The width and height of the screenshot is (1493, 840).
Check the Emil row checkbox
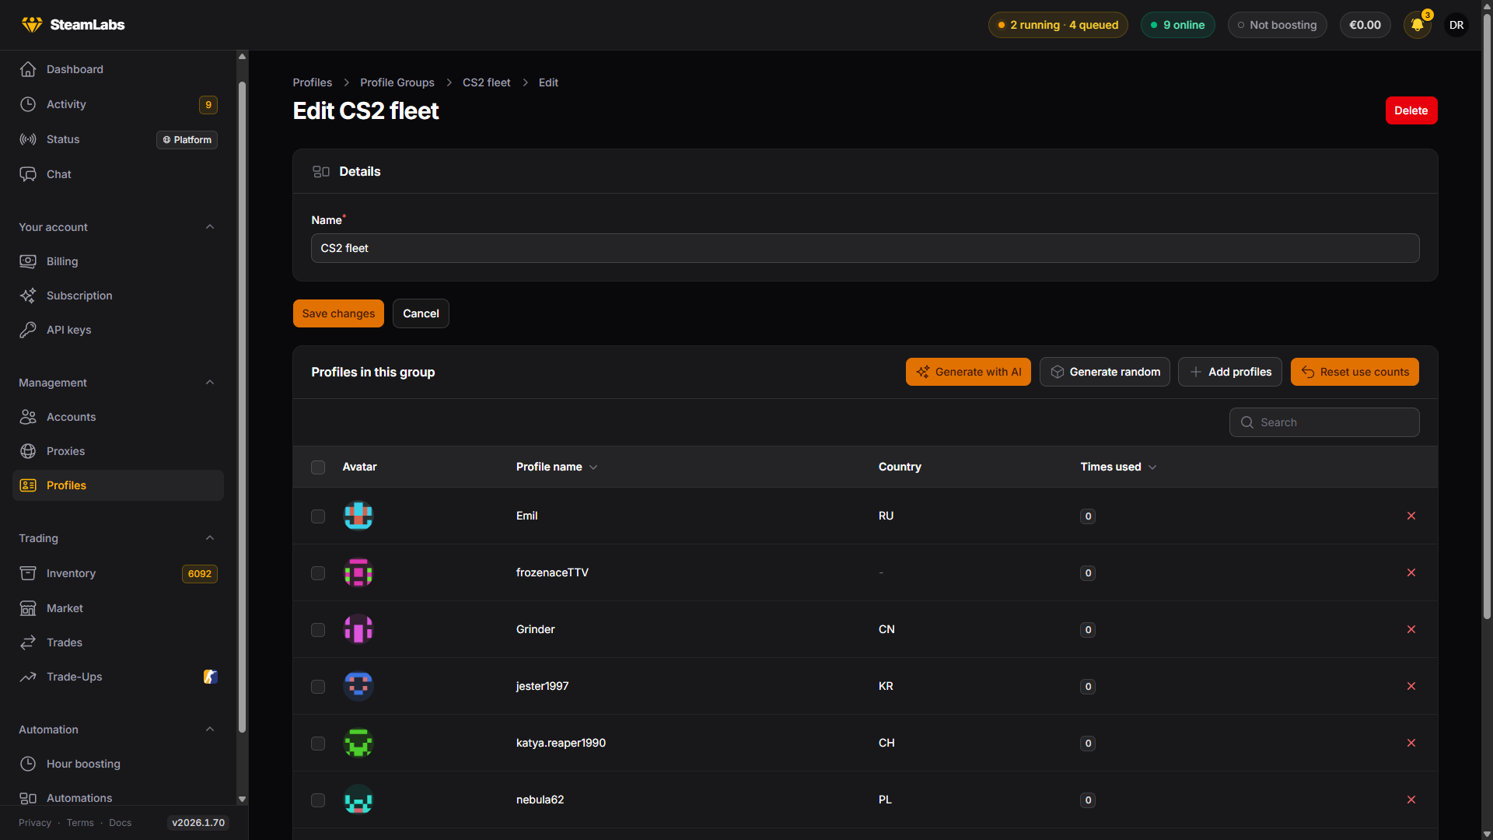coord(318,516)
